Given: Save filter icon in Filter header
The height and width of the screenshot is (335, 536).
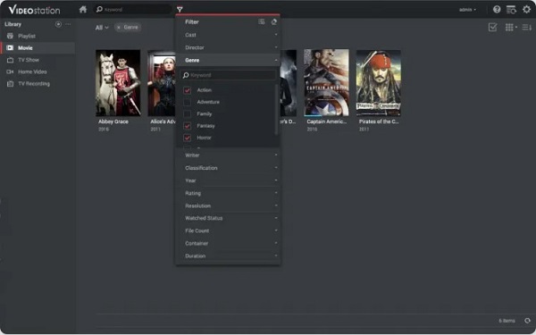Looking at the screenshot, I should tap(262, 21).
